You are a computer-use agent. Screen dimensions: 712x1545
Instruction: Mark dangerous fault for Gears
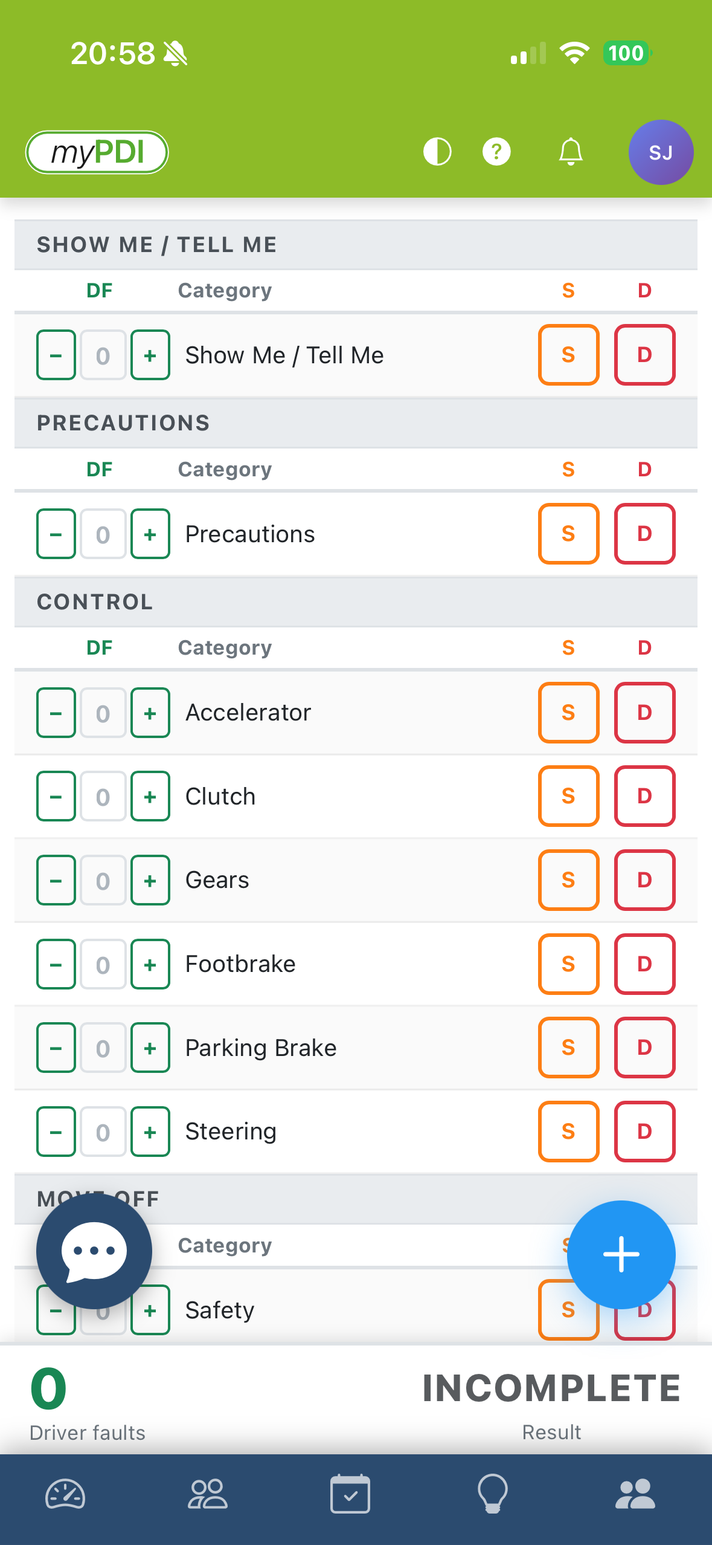tap(644, 880)
